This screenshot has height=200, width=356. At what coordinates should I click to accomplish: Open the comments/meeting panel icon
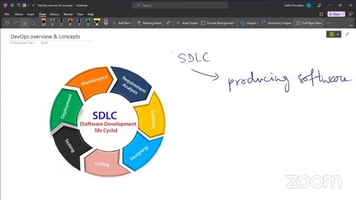point(351,14)
